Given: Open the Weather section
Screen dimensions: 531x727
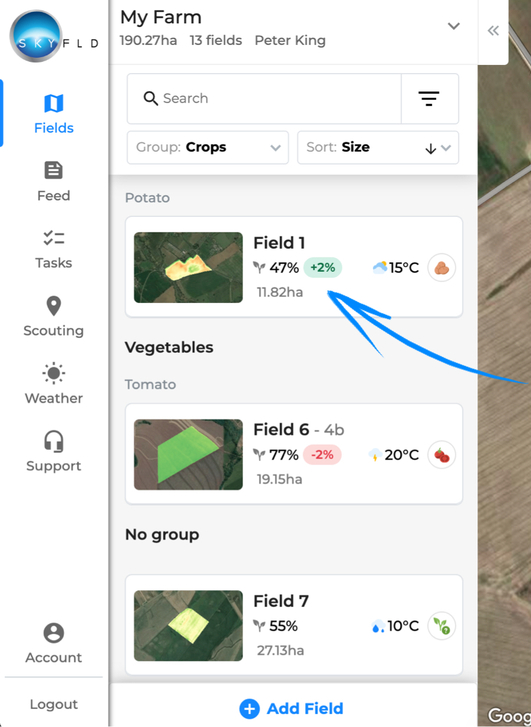Looking at the screenshot, I should coord(54,384).
